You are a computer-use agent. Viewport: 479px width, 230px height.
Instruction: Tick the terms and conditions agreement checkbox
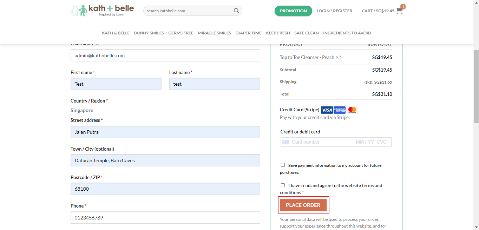(x=283, y=185)
